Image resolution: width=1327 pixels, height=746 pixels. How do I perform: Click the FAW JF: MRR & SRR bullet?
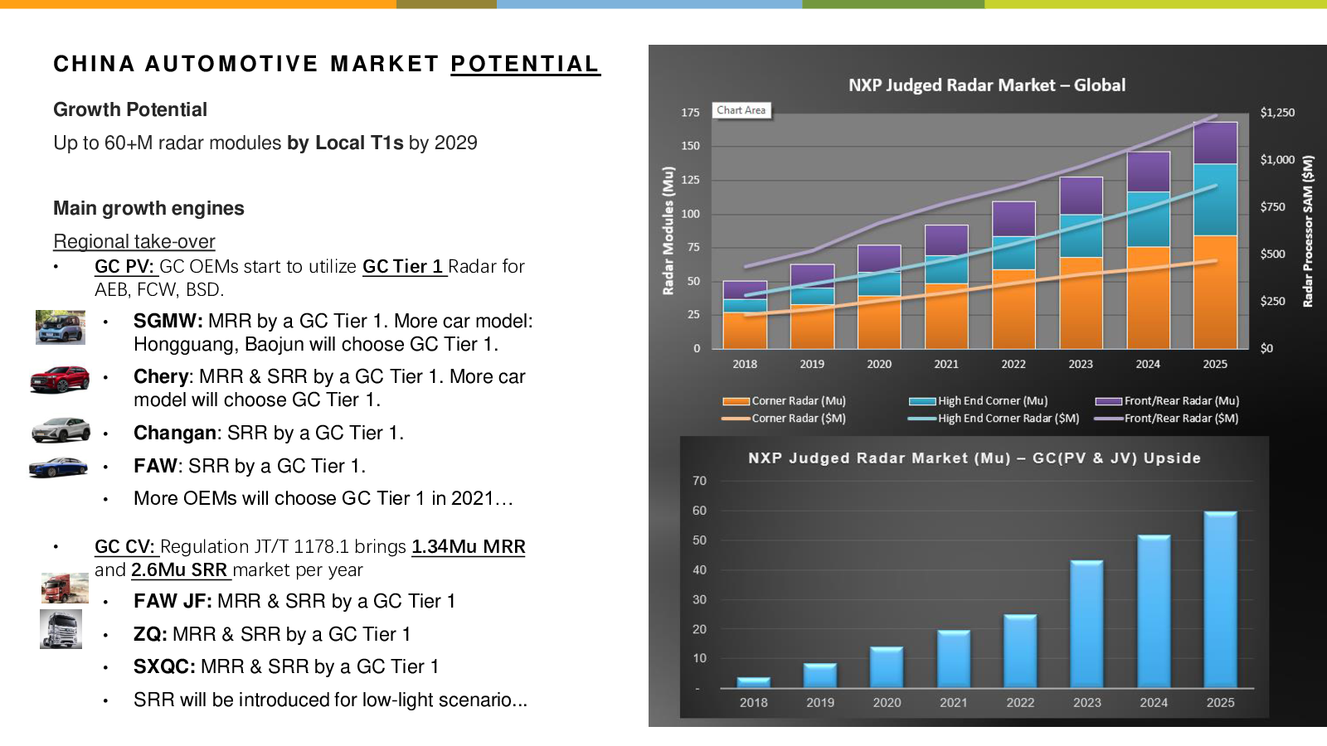pyautogui.click(x=294, y=601)
